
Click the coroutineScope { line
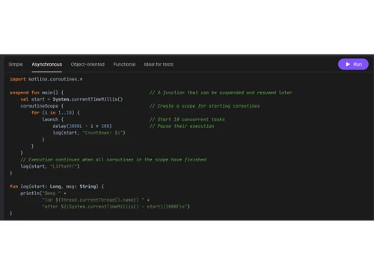[x=42, y=106]
